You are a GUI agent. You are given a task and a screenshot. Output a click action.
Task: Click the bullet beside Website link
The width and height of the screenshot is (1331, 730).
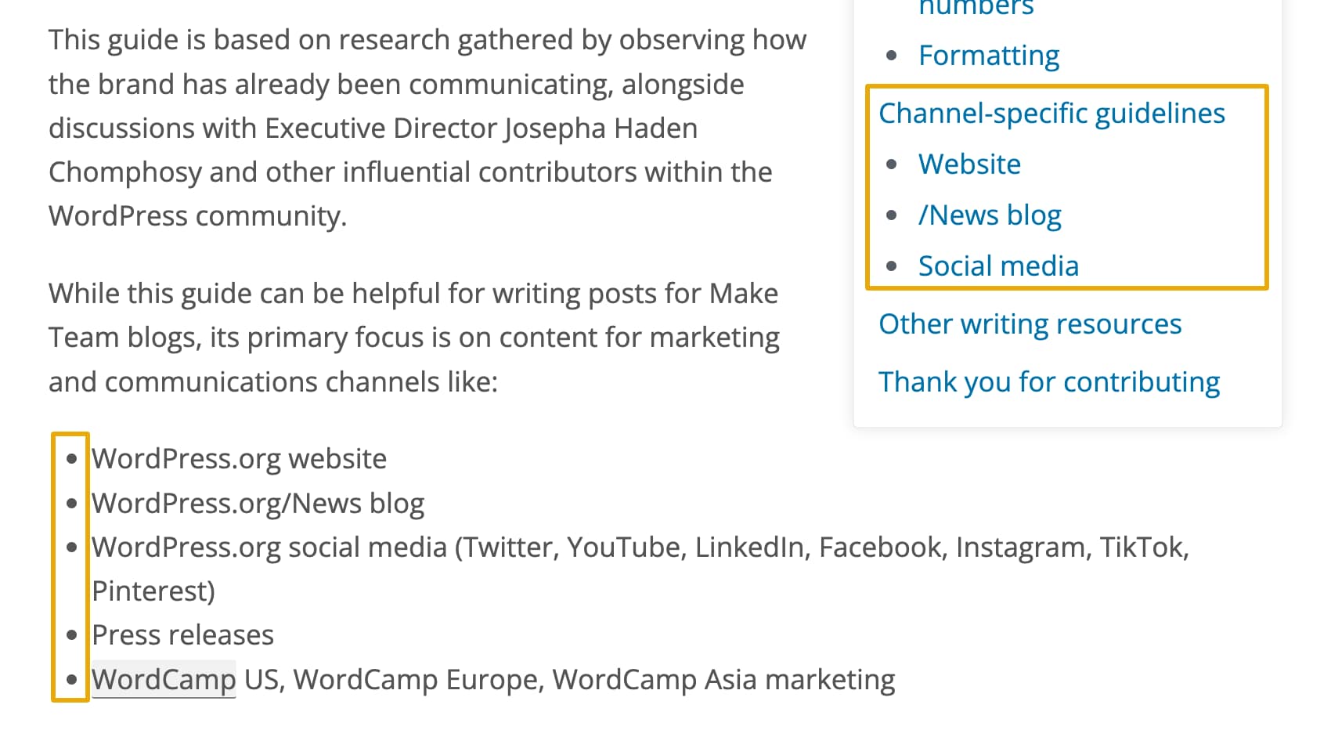(891, 164)
